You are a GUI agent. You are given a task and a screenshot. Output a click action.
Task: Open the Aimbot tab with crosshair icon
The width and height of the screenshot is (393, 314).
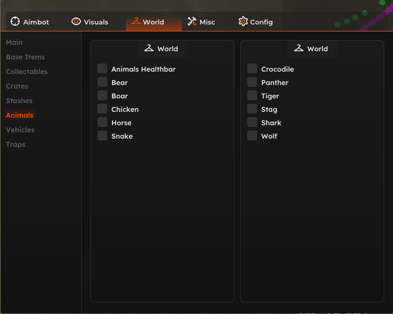click(30, 22)
